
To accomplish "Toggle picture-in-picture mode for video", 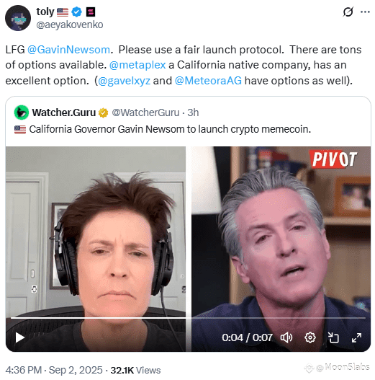I will [333, 337].
